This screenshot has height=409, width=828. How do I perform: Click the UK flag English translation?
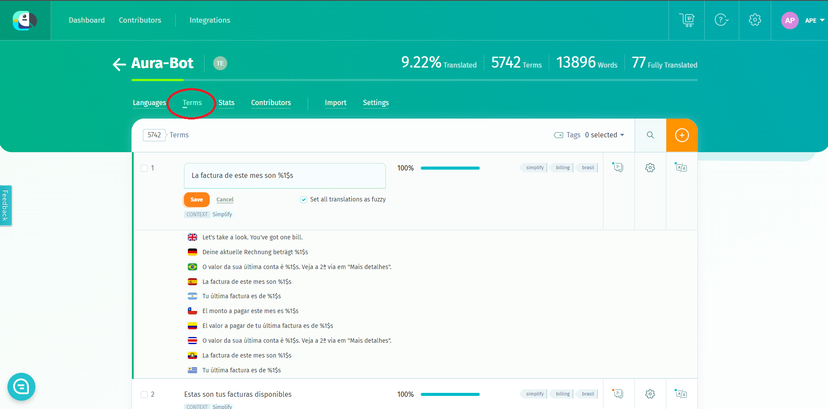(192, 237)
